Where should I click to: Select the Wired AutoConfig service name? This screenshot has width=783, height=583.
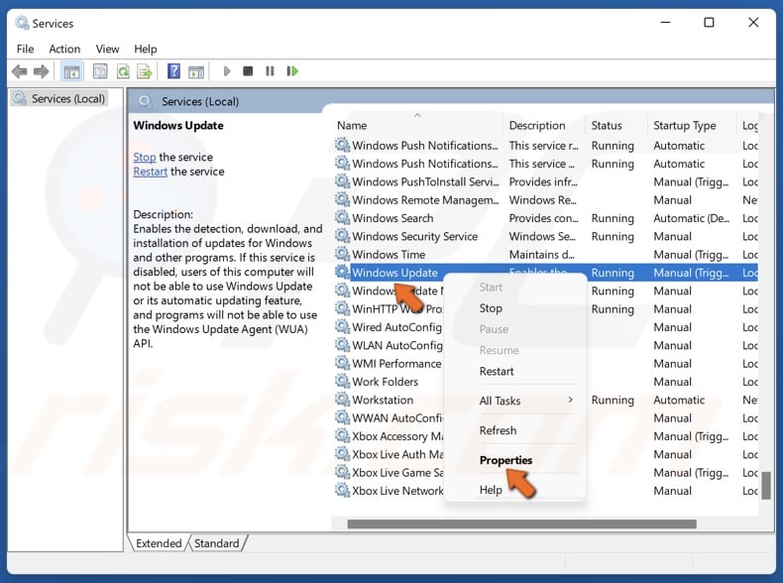tap(396, 327)
